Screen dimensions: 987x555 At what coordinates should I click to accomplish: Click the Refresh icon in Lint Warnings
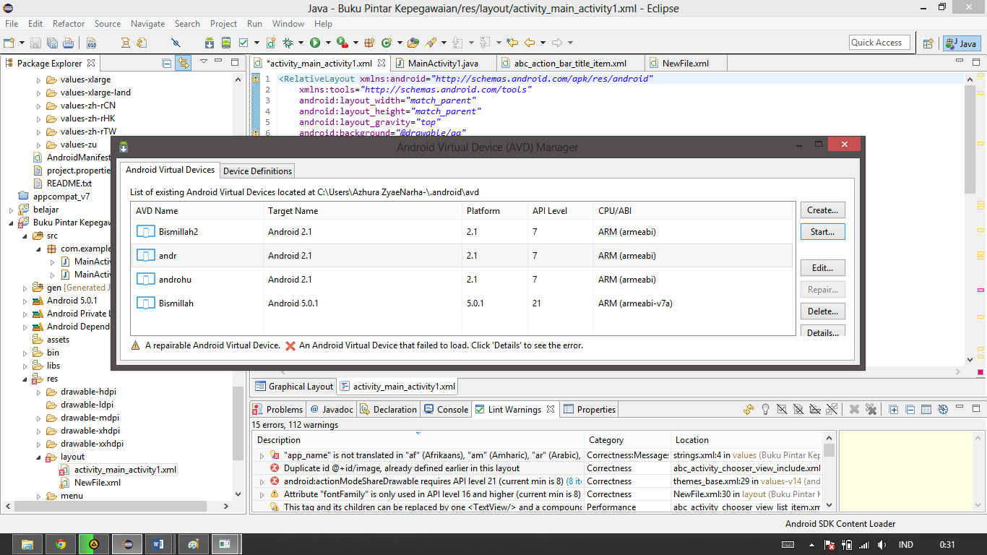tap(749, 409)
